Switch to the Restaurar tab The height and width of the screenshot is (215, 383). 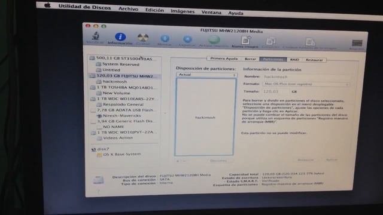click(314, 60)
